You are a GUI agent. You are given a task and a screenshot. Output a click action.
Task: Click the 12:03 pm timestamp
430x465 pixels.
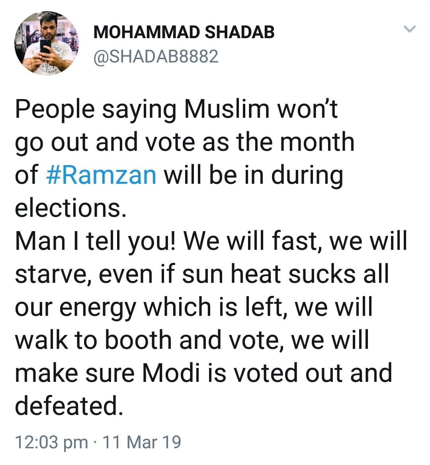click(x=51, y=442)
